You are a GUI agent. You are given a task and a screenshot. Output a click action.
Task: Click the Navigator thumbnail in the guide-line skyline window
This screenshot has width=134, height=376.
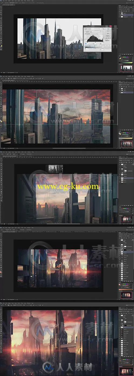(x=126, y=144)
